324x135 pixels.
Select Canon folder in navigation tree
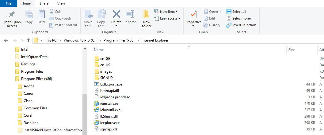pos(26,93)
